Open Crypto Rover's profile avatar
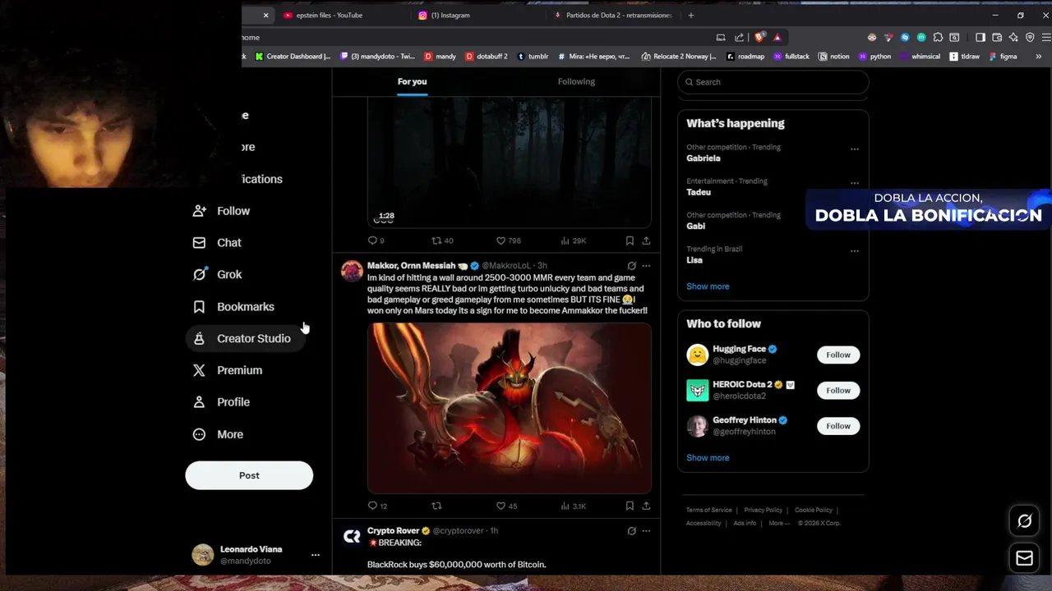Viewport: 1052px width, 591px height. click(x=352, y=536)
